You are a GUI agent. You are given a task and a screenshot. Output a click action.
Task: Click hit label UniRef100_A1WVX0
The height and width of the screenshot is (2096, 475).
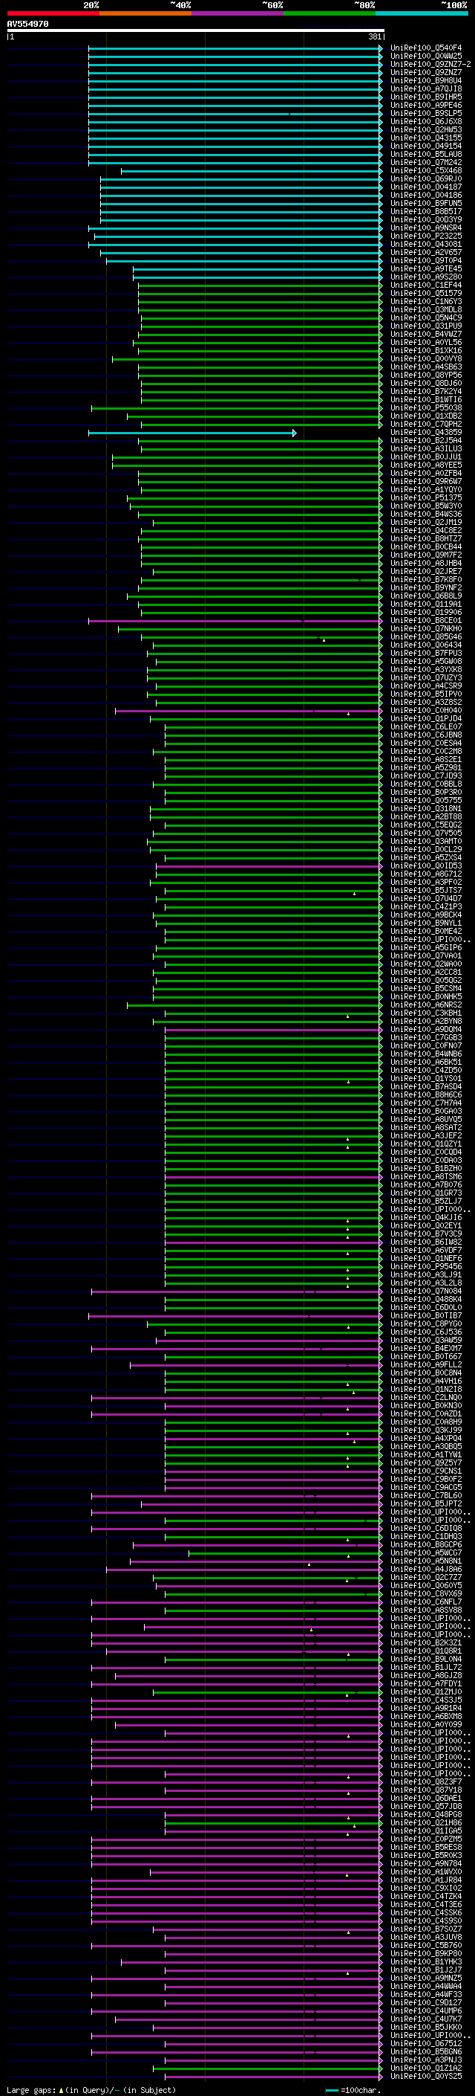click(426, 1871)
